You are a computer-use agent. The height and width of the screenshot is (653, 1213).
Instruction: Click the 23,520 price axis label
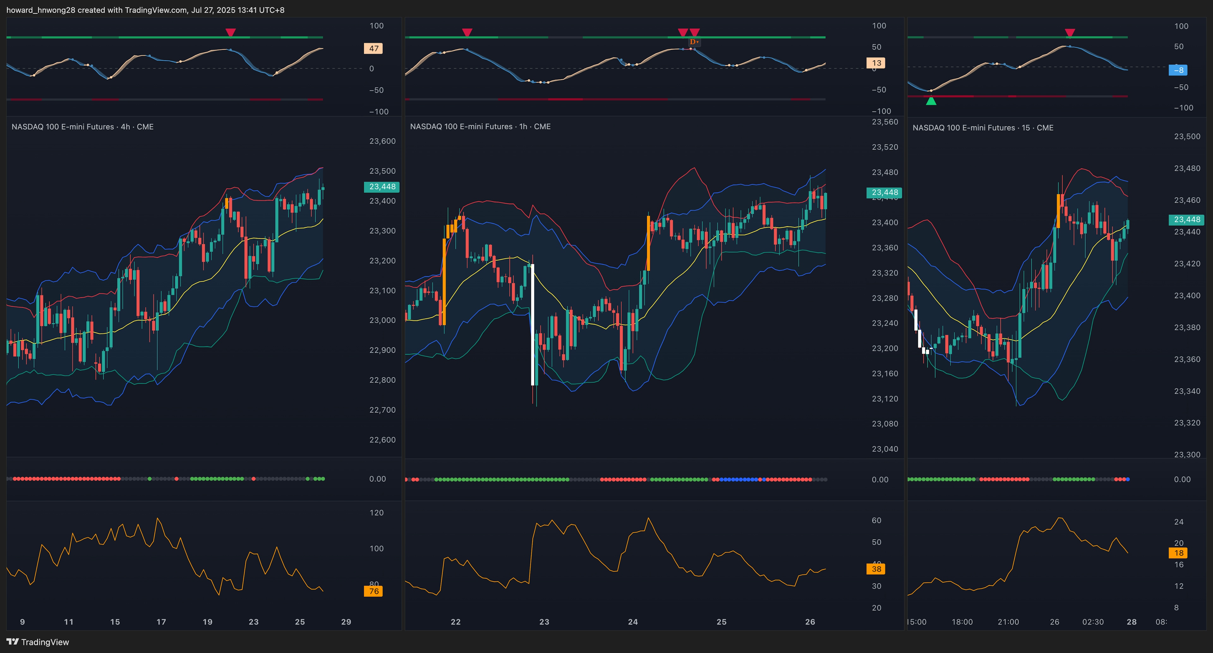click(x=885, y=147)
